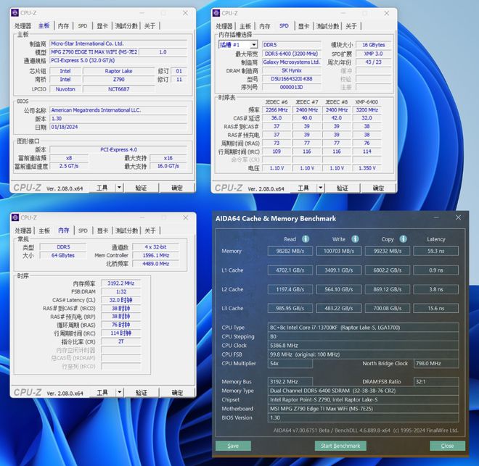Open 关于 tab in bottom-left CPU-Z window
This screenshot has width=479, height=466.
click(150, 230)
